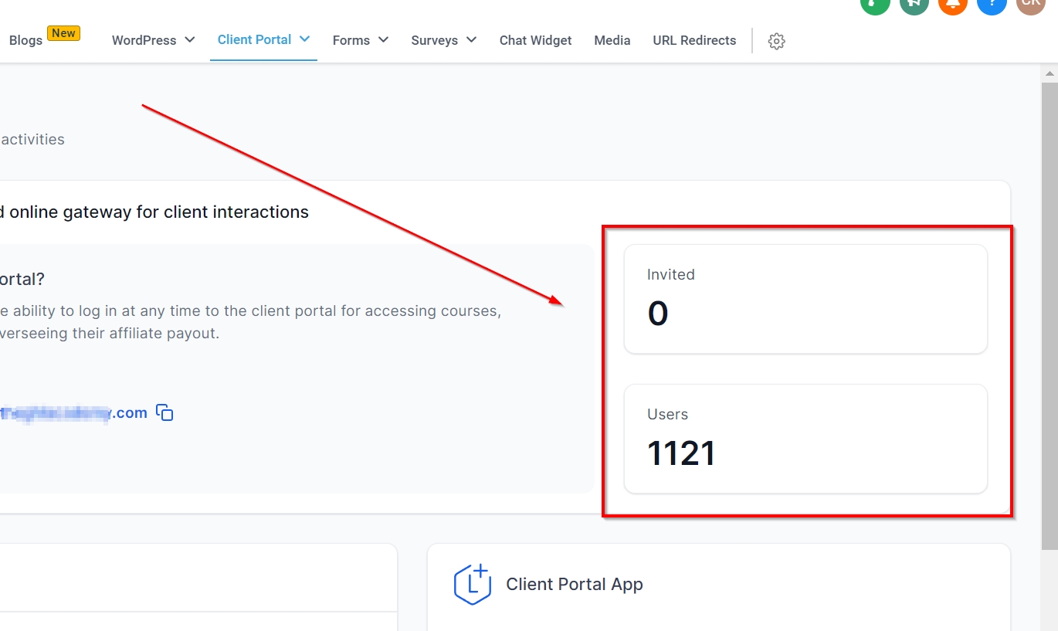Copy the client portal URL
This screenshot has height=631, width=1058.
164,412
